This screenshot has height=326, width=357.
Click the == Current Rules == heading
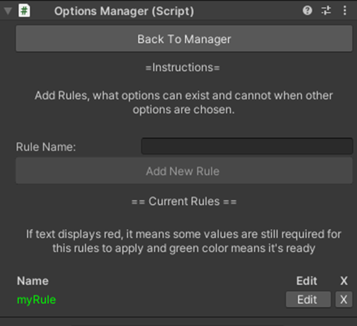point(184,201)
